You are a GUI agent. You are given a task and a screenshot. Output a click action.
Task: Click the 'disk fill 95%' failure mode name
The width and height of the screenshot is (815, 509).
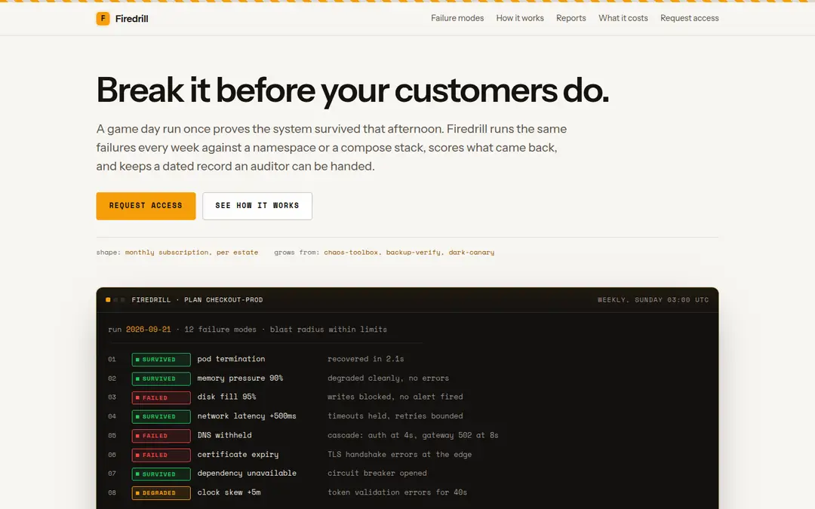(226, 397)
